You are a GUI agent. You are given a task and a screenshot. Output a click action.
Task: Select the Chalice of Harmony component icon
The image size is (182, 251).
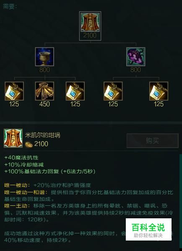44,57
